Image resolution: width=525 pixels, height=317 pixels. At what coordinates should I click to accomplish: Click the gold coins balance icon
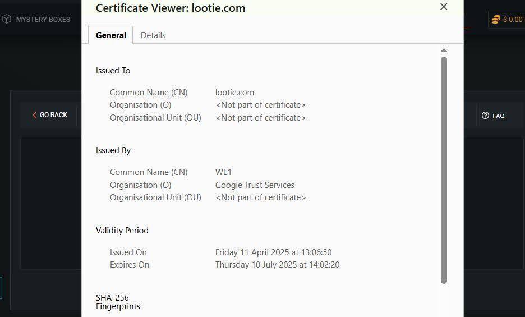[496, 20]
